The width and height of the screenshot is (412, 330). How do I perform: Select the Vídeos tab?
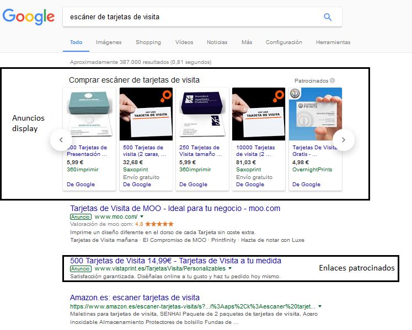184,42
